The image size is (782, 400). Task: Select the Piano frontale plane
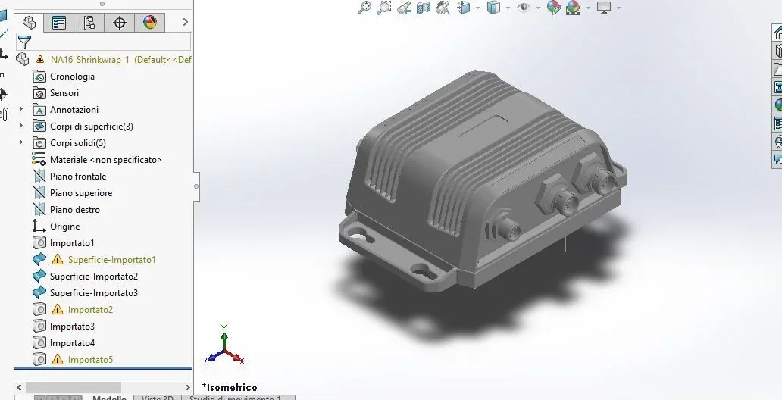78,176
